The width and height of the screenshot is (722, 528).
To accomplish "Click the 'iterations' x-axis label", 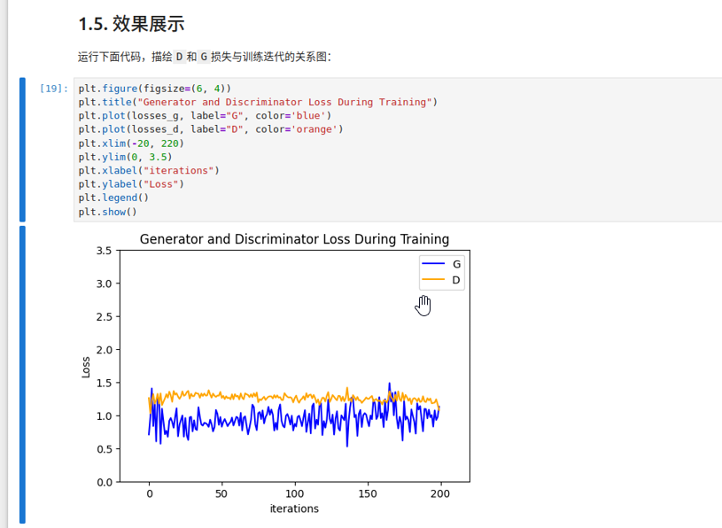I will tap(294, 509).
